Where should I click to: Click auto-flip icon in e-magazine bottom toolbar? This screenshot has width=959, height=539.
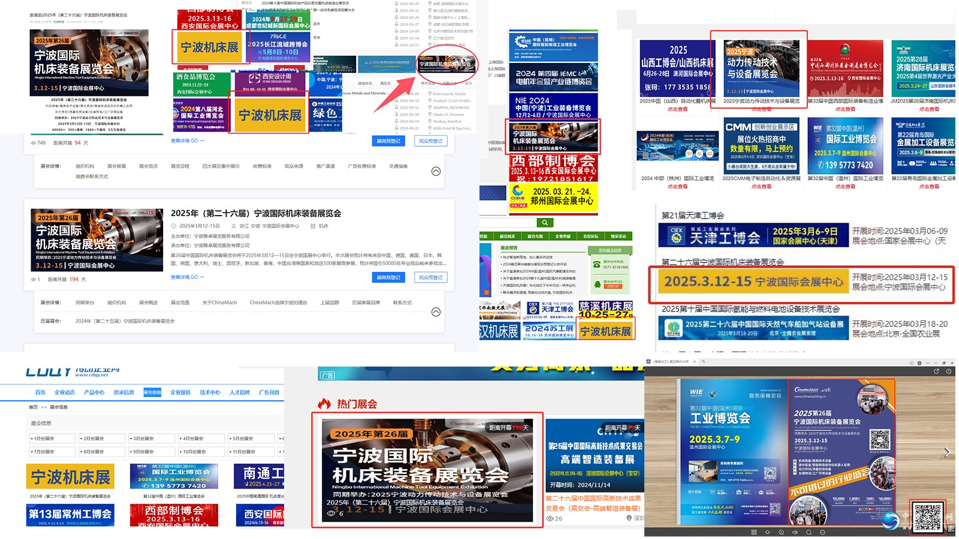pyautogui.click(x=767, y=532)
